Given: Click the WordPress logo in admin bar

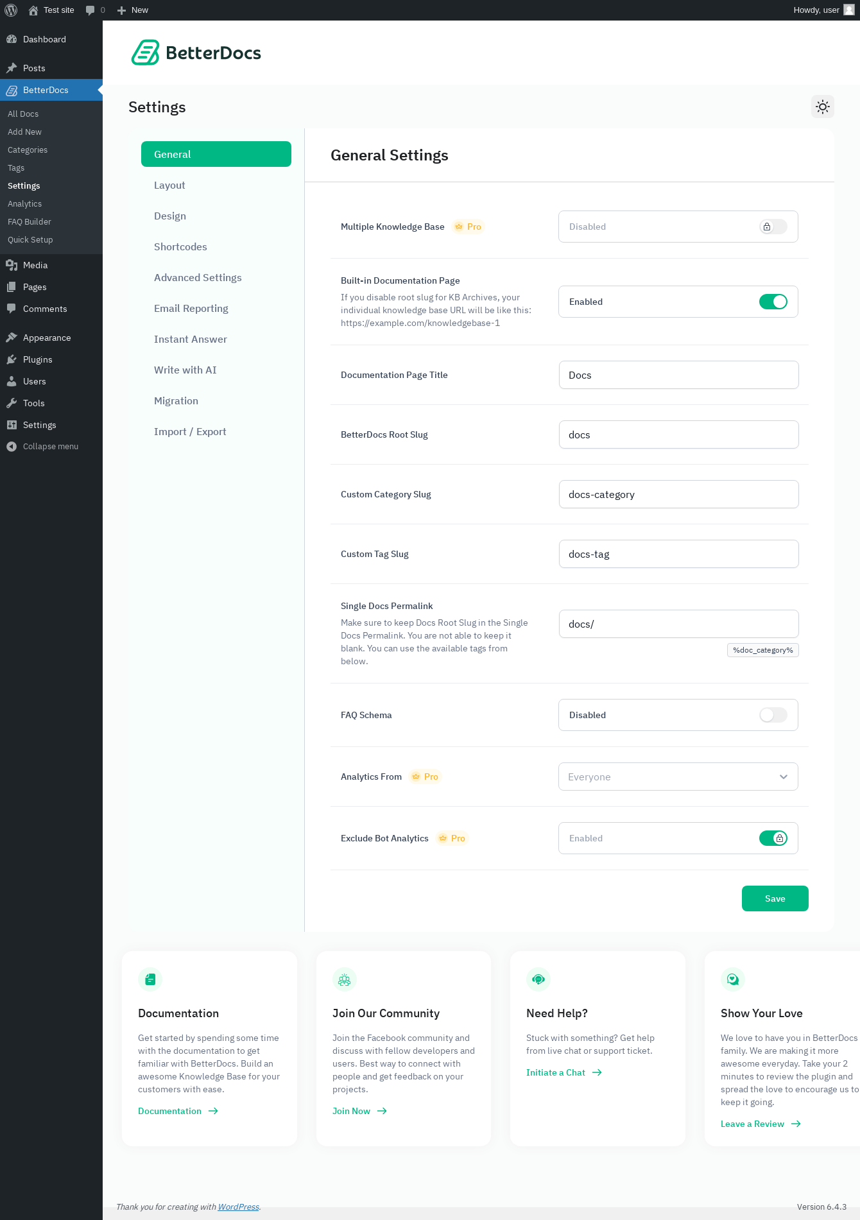Looking at the screenshot, I should (11, 10).
